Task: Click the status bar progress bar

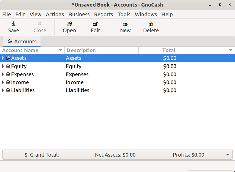Action: pos(210,170)
